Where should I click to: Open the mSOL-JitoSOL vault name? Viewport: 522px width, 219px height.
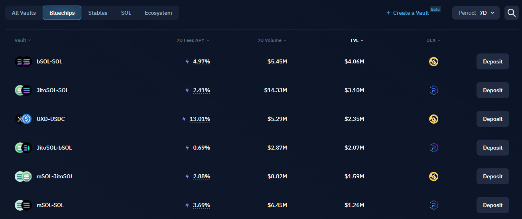[x=55, y=177]
